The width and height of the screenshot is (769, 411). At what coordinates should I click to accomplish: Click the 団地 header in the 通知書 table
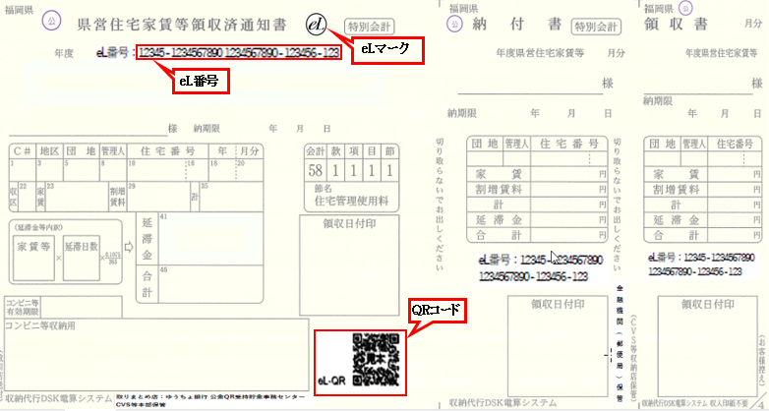click(82, 151)
